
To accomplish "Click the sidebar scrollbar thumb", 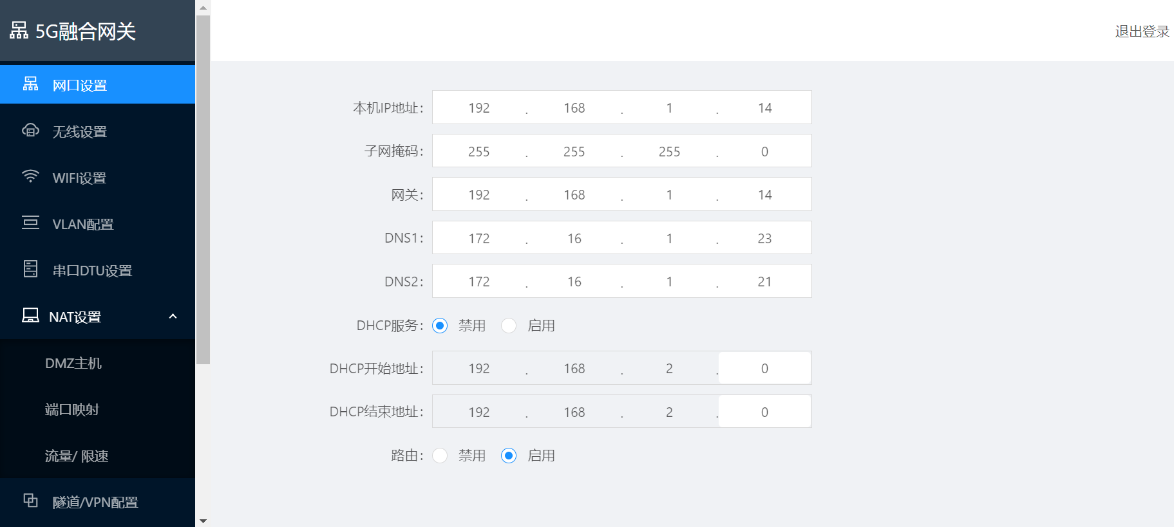I will click(203, 190).
